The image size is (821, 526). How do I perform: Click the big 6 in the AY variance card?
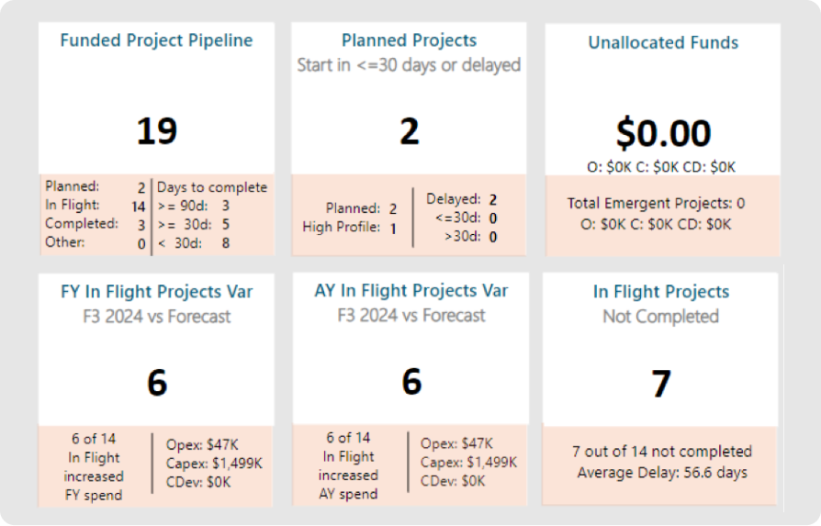411,380
